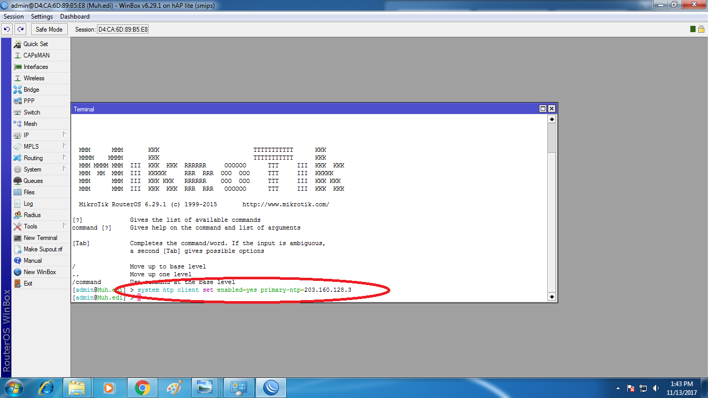
Task: Expand the MPLS submenu arrow
Action: pyautogui.click(x=64, y=146)
